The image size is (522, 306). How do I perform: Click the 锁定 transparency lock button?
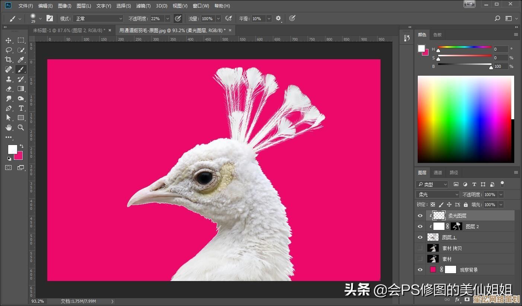(433, 204)
